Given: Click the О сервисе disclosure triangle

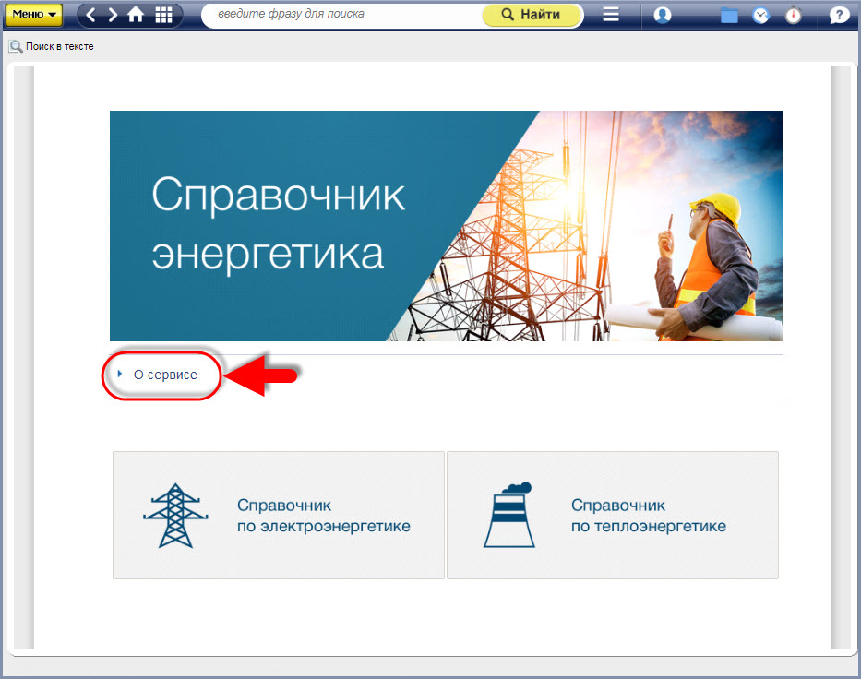Looking at the screenshot, I should point(120,375).
